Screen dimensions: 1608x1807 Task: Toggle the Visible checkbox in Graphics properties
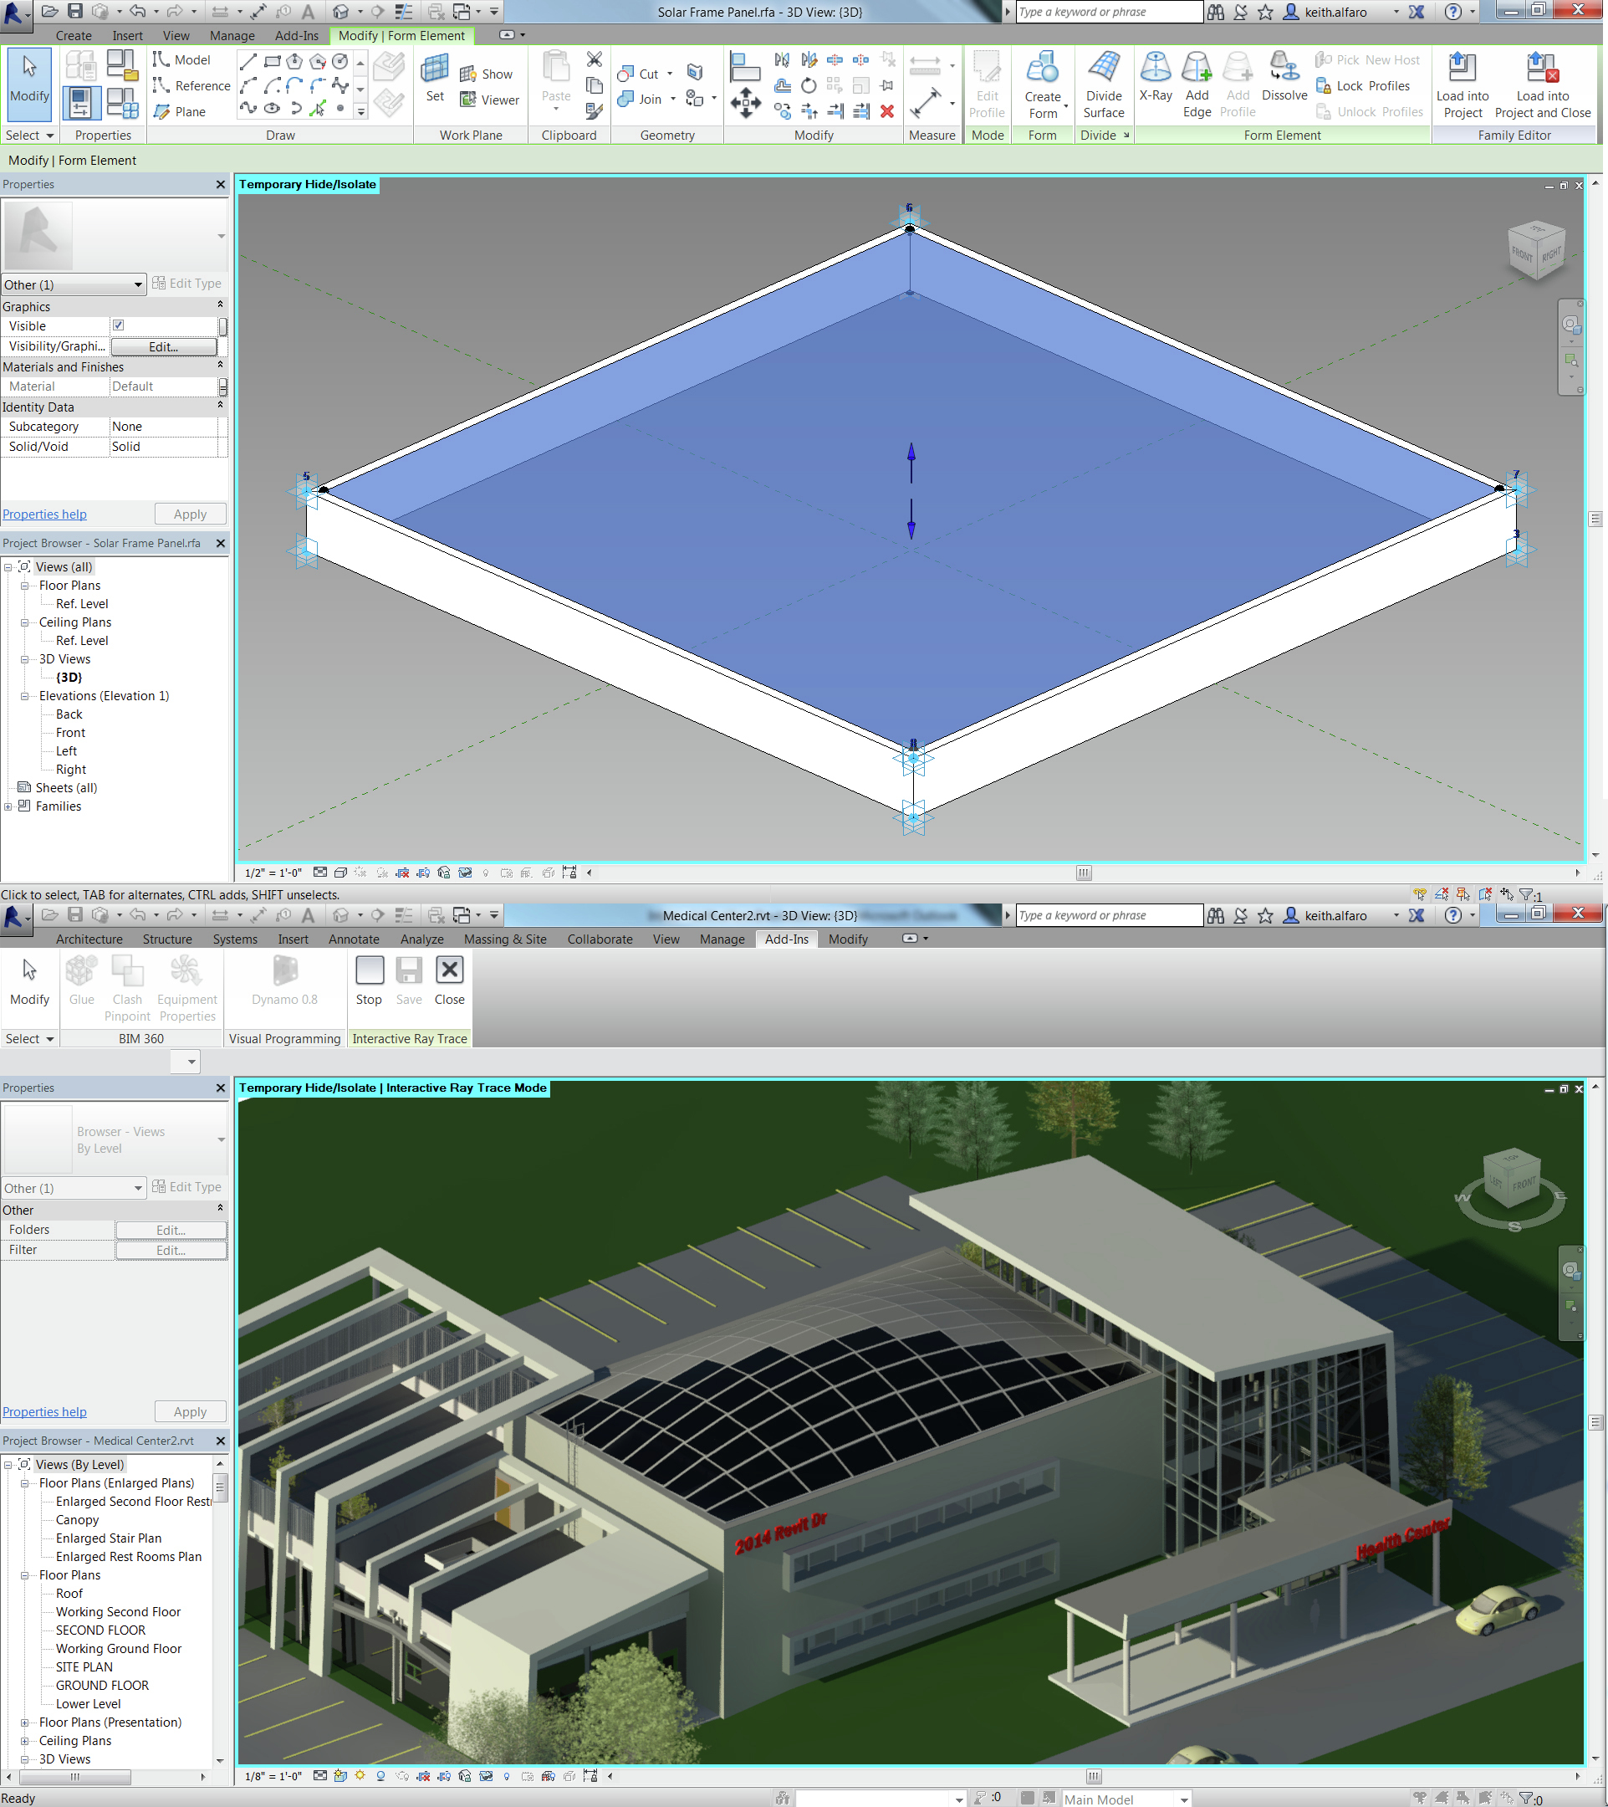(119, 325)
